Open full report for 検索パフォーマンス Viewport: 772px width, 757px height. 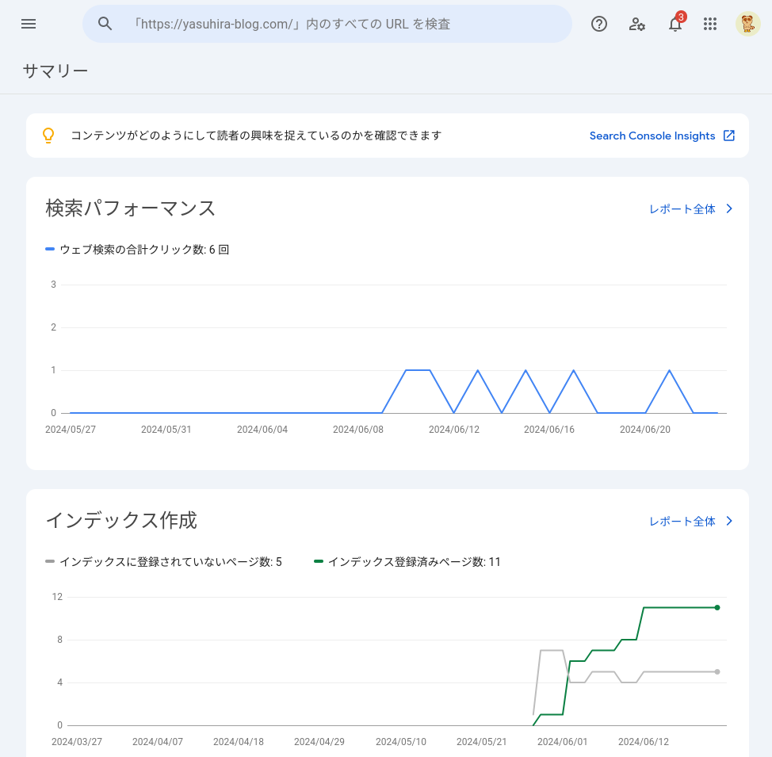(x=682, y=209)
